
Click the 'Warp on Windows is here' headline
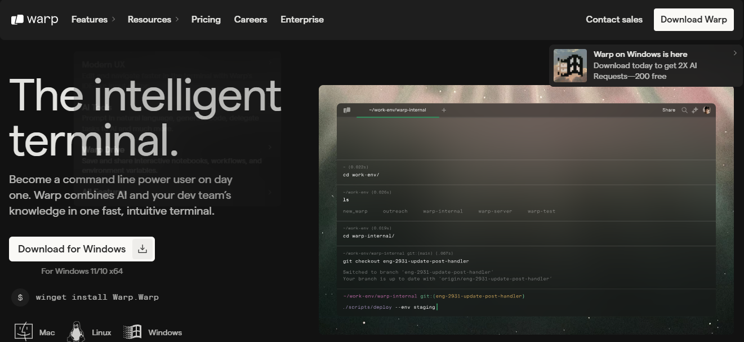(640, 54)
